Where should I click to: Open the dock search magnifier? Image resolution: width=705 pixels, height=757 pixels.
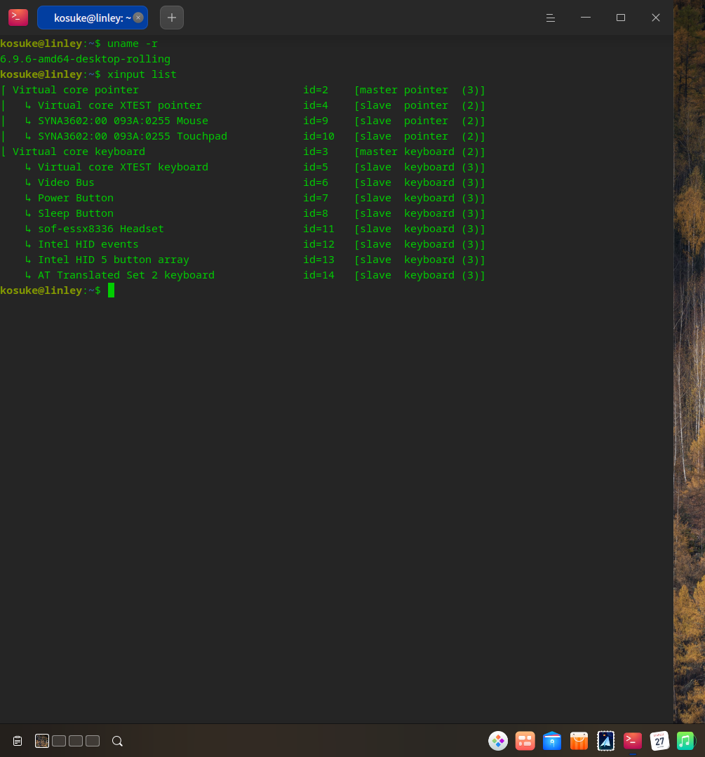pos(117,741)
